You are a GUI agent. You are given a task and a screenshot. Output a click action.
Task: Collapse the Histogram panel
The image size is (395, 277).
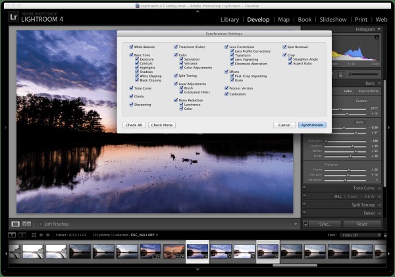379,29
